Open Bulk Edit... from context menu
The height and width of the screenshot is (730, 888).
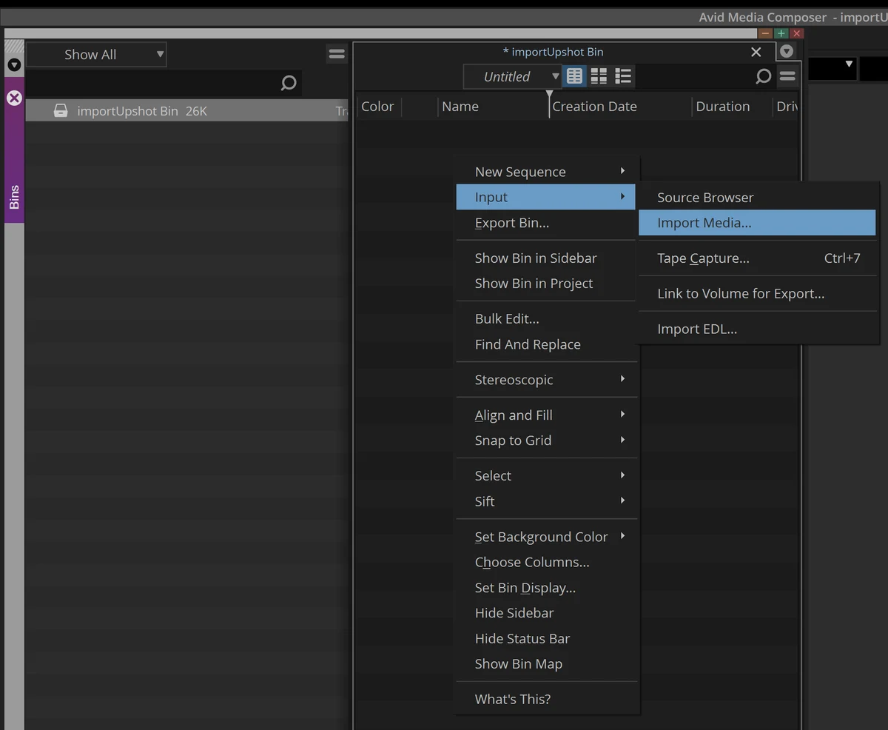point(546,319)
